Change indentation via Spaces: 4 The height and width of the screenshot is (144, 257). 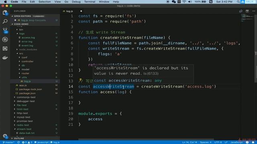click(x=206, y=142)
